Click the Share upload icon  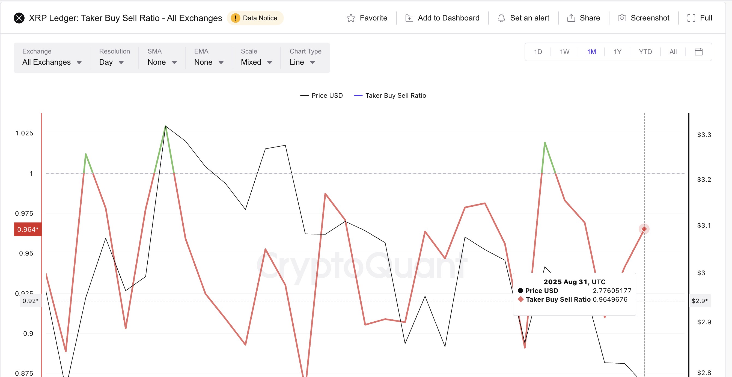coord(571,18)
